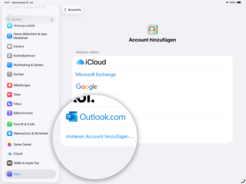Choose iCloud as account provider
This screenshot has height=184, width=246.
[x=91, y=62]
